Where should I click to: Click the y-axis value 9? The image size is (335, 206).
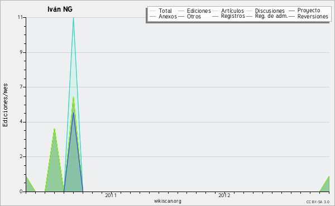pyautogui.click(x=21, y=52)
